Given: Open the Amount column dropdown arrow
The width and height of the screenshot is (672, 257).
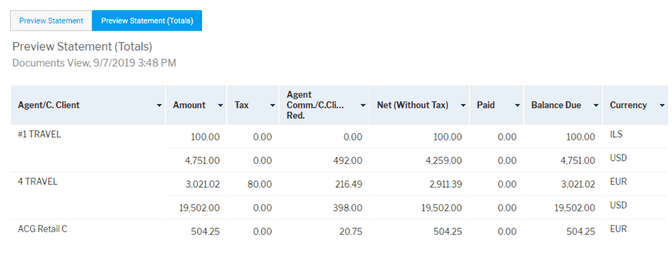Looking at the screenshot, I should (221, 106).
